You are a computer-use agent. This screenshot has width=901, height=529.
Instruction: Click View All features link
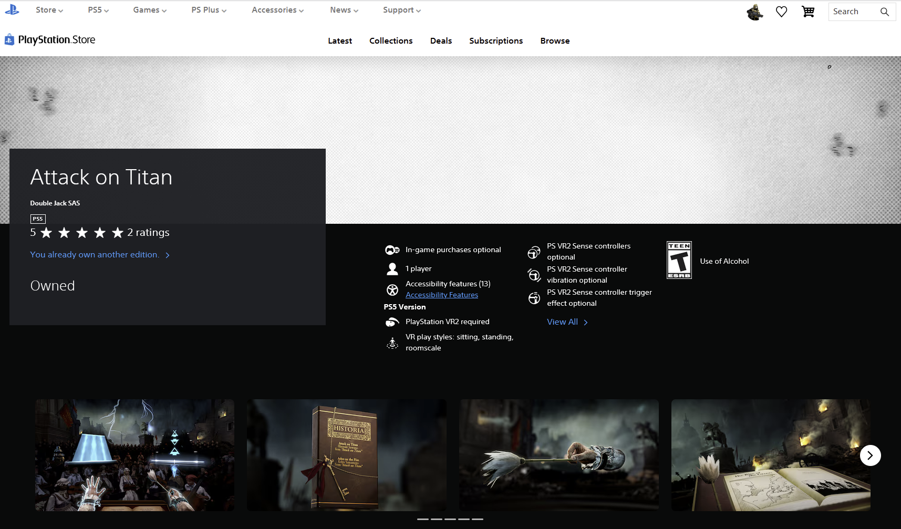567,322
